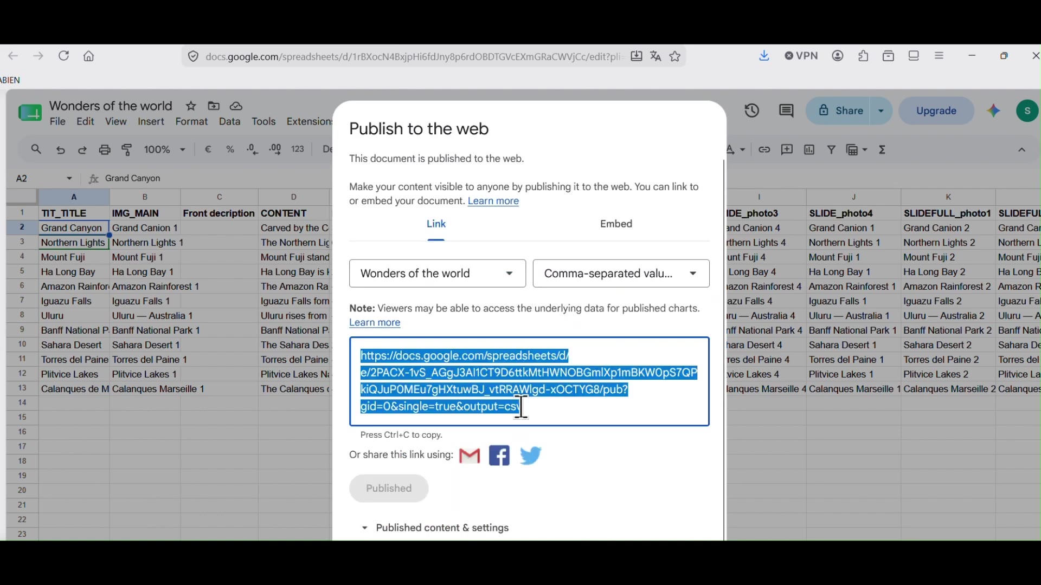Image resolution: width=1041 pixels, height=585 pixels.
Task: Insert functions sigma icon
Action: pyautogui.click(x=883, y=150)
